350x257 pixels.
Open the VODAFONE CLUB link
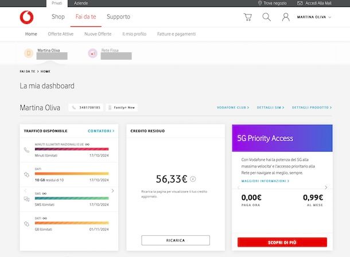[233, 107]
